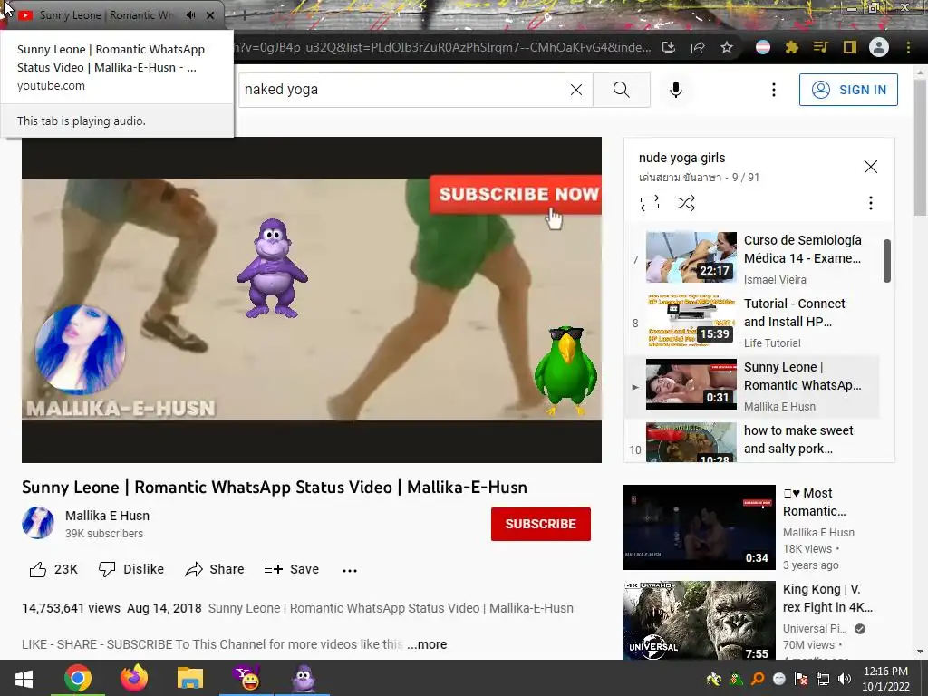Switch to Chrome in taskbar
This screenshot has width=928, height=696.
click(x=78, y=678)
